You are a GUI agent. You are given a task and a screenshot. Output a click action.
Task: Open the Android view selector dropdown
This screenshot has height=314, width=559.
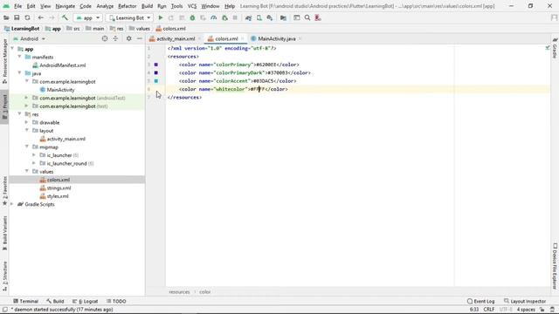pyautogui.click(x=29, y=38)
